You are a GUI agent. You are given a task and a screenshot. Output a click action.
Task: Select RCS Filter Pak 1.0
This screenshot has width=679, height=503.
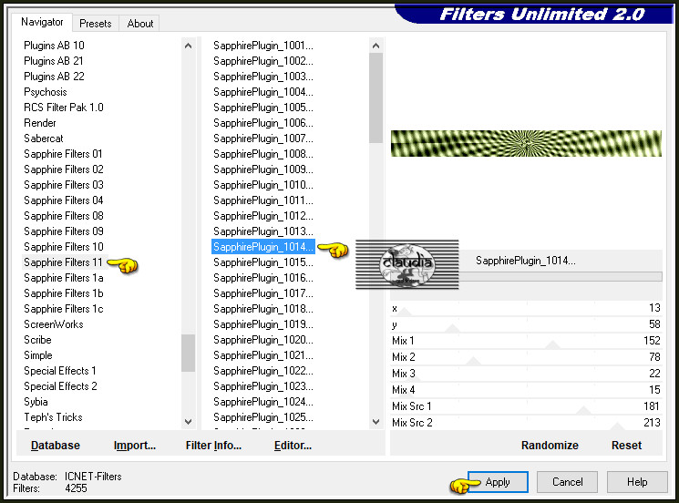coord(64,108)
